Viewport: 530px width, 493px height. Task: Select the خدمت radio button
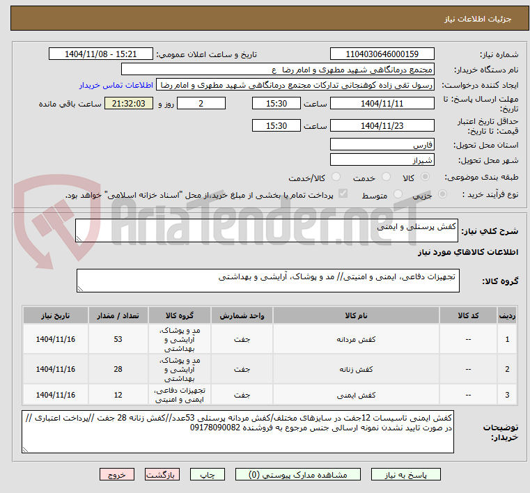386,177
